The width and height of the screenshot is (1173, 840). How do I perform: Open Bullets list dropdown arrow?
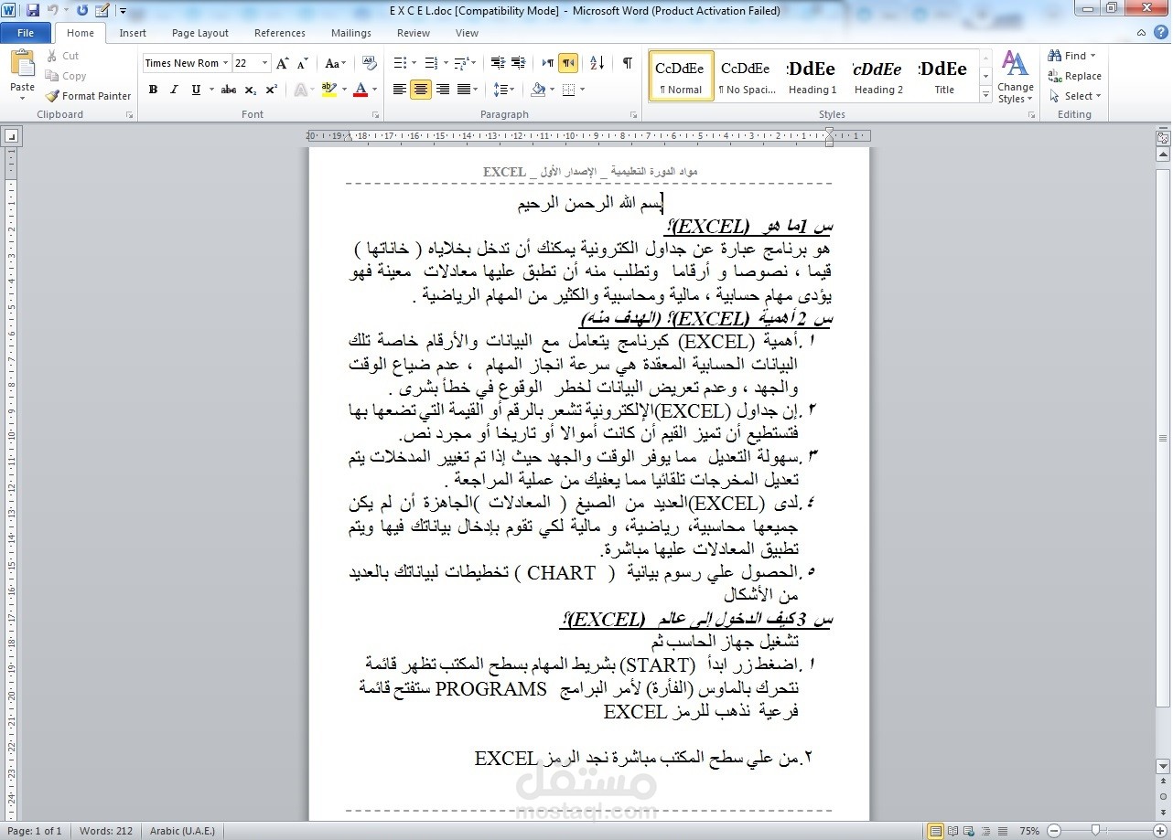[x=414, y=63]
